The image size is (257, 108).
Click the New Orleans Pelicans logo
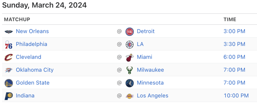9,31
